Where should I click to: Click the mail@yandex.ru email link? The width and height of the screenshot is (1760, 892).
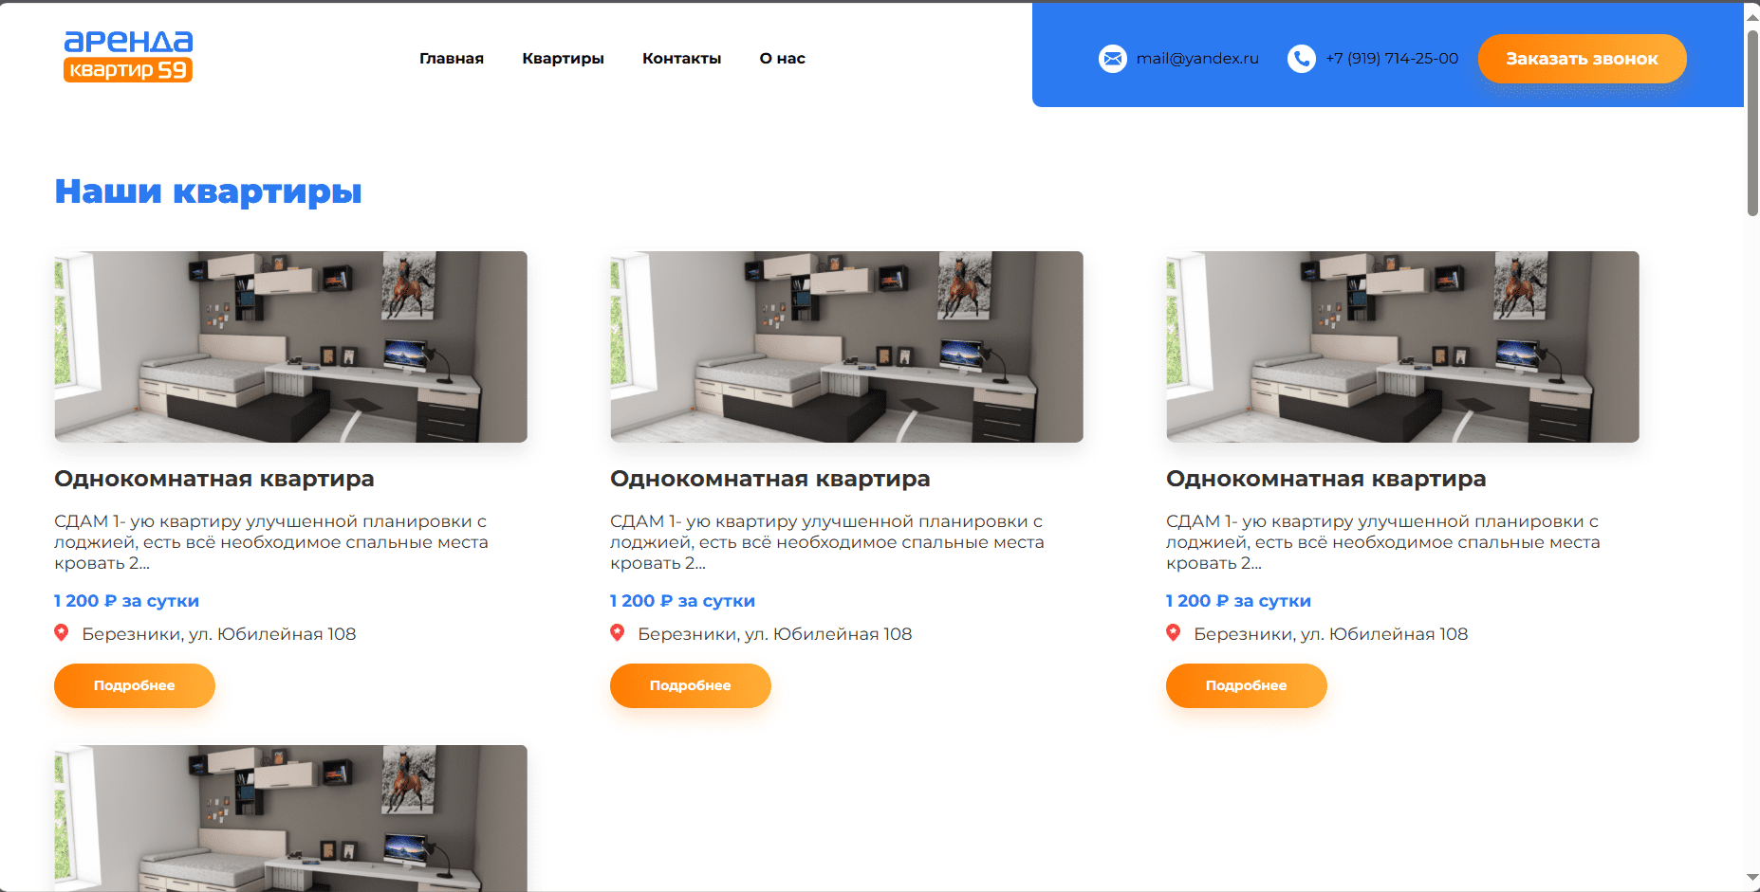coord(1197,59)
